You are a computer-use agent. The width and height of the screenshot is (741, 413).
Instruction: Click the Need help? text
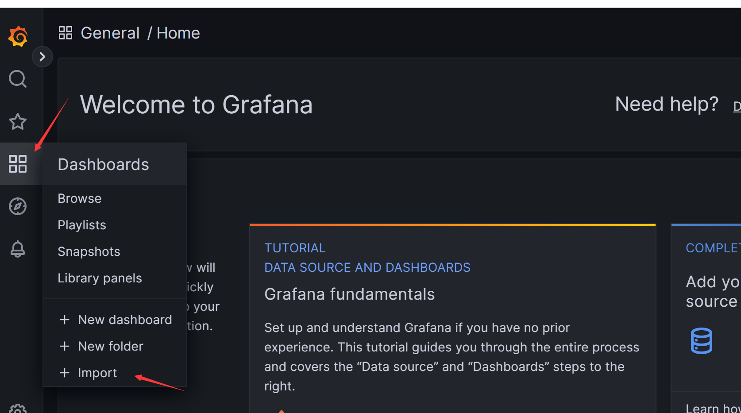667,104
